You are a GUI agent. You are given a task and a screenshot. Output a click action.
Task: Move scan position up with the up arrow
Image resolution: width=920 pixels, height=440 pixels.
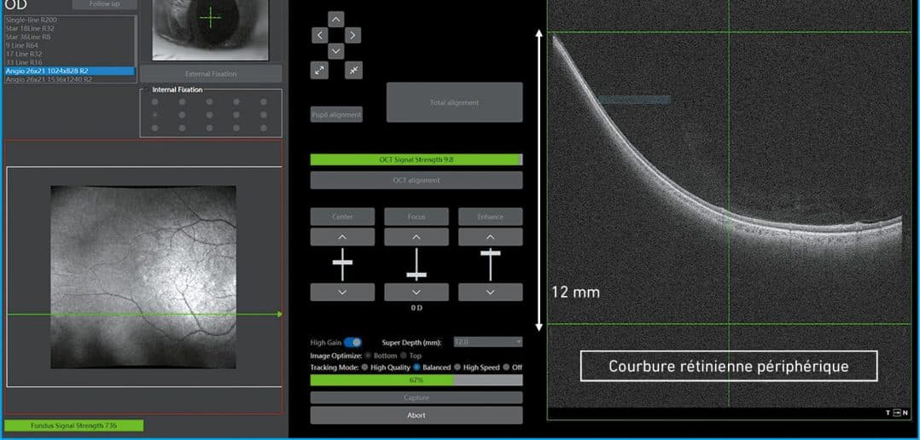335,20
